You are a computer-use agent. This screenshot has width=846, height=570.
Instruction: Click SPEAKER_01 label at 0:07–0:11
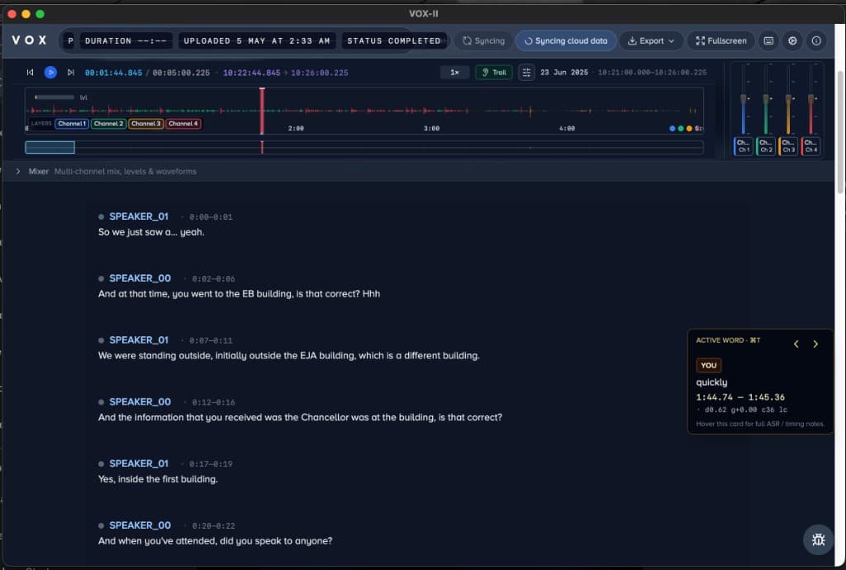click(x=139, y=340)
